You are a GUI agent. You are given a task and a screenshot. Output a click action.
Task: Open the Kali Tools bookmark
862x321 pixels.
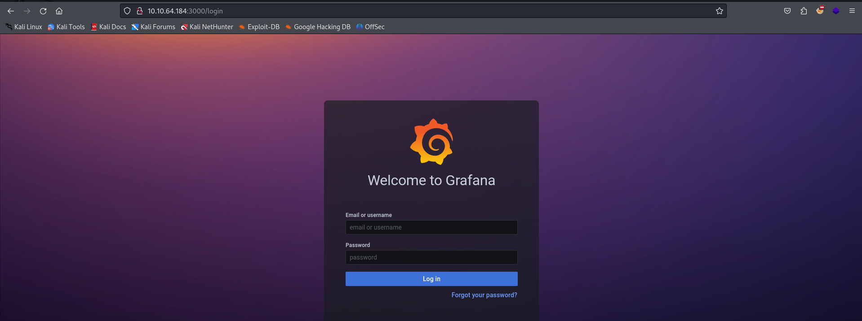67,27
